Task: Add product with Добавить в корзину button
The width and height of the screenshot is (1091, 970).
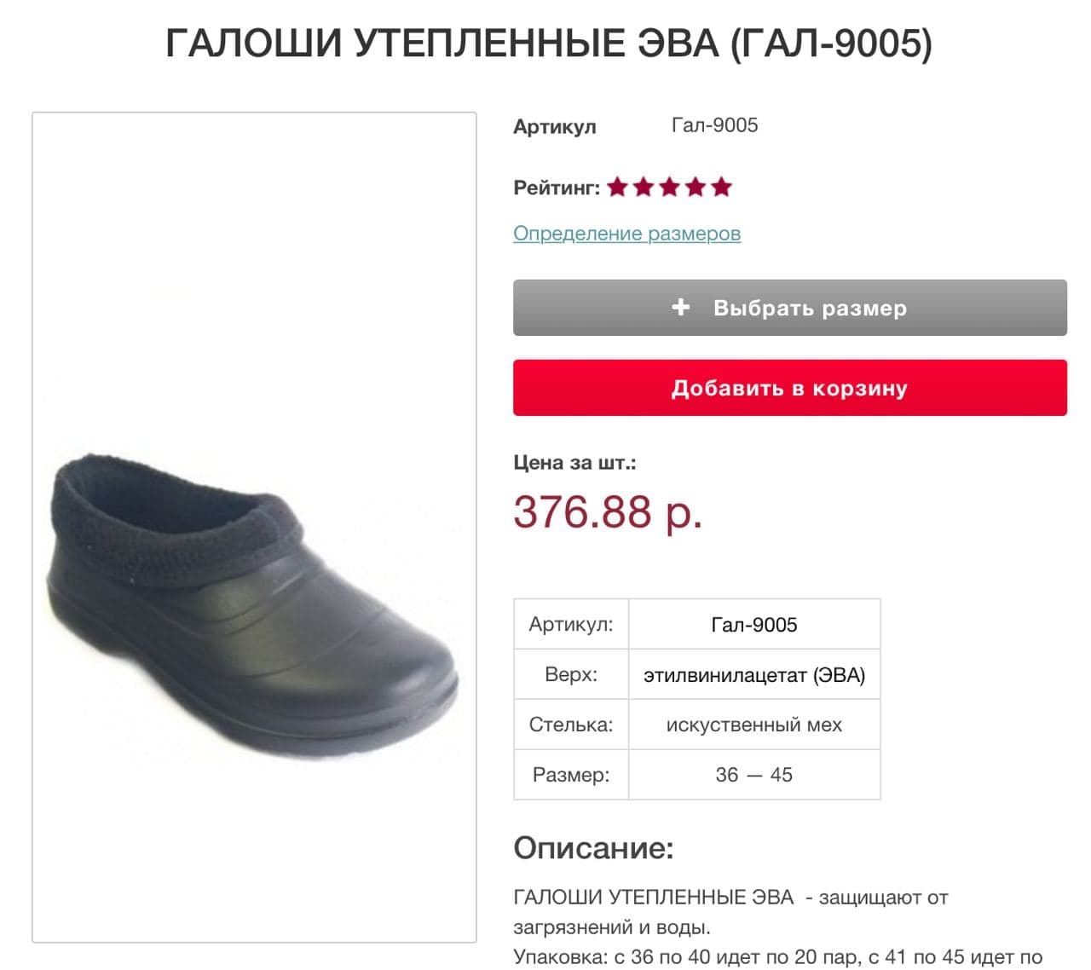Action: tap(789, 388)
